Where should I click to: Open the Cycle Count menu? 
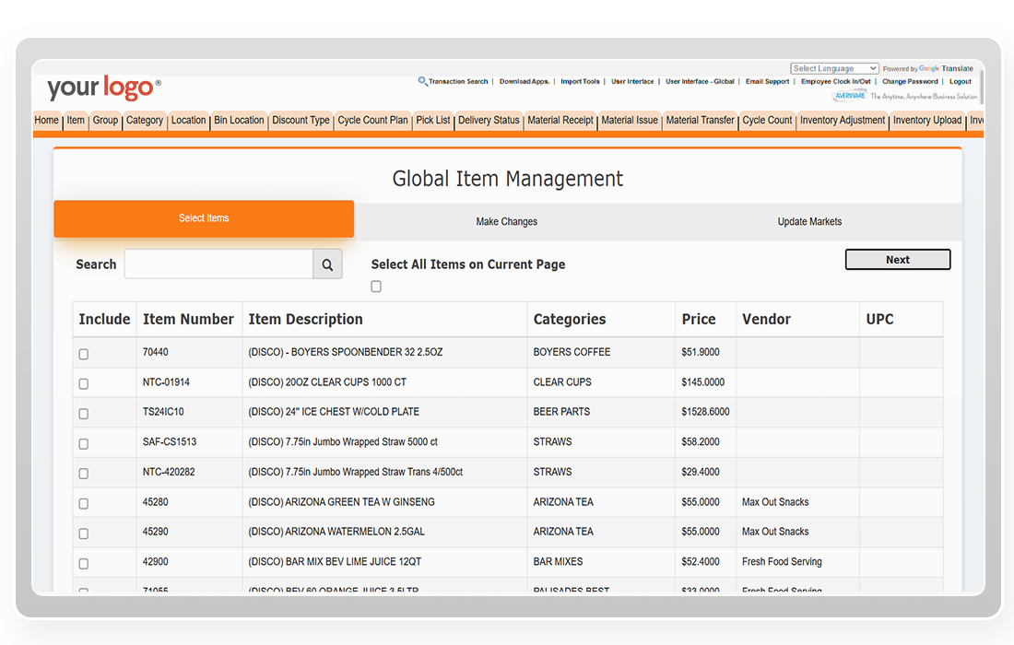[767, 120]
